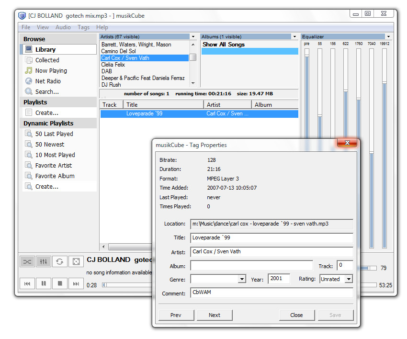Click the musikCube app icon in title bar
This screenshot has width=407, height=339.
[22, 16]
